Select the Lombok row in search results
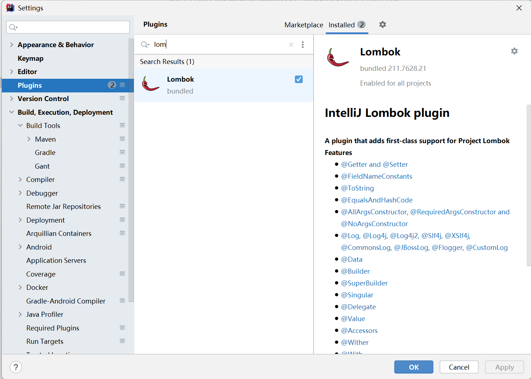The height and width of the screenshot is (379, 531). click(x=224, y=85)
